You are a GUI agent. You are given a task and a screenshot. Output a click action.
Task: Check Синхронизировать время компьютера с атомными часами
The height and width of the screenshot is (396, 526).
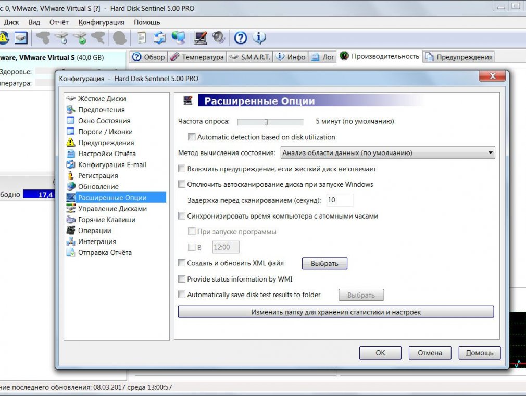181,215
